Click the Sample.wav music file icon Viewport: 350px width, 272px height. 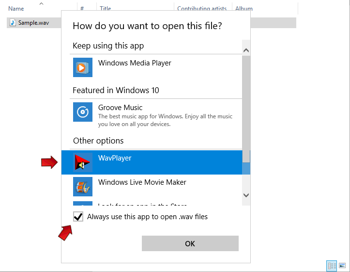[x=13, y=23]
